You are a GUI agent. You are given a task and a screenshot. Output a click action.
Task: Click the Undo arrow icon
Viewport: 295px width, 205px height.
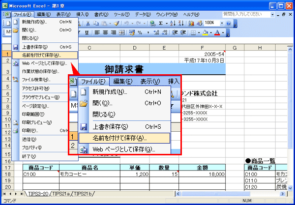pyautogui.click(x=126, y=23)
